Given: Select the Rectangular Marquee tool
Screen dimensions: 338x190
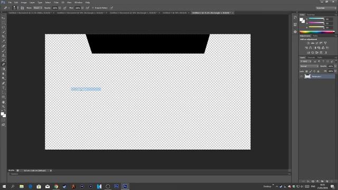Looking at the screenshot, I should pyautogui.click(x=3, y=23).
